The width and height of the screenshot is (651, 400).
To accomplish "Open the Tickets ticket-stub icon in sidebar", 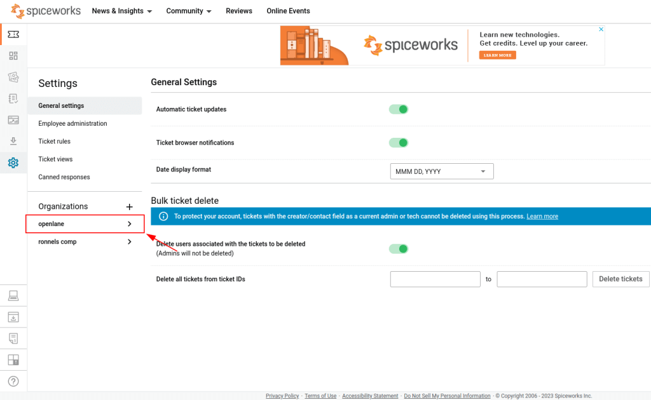I will coord(13,34).
